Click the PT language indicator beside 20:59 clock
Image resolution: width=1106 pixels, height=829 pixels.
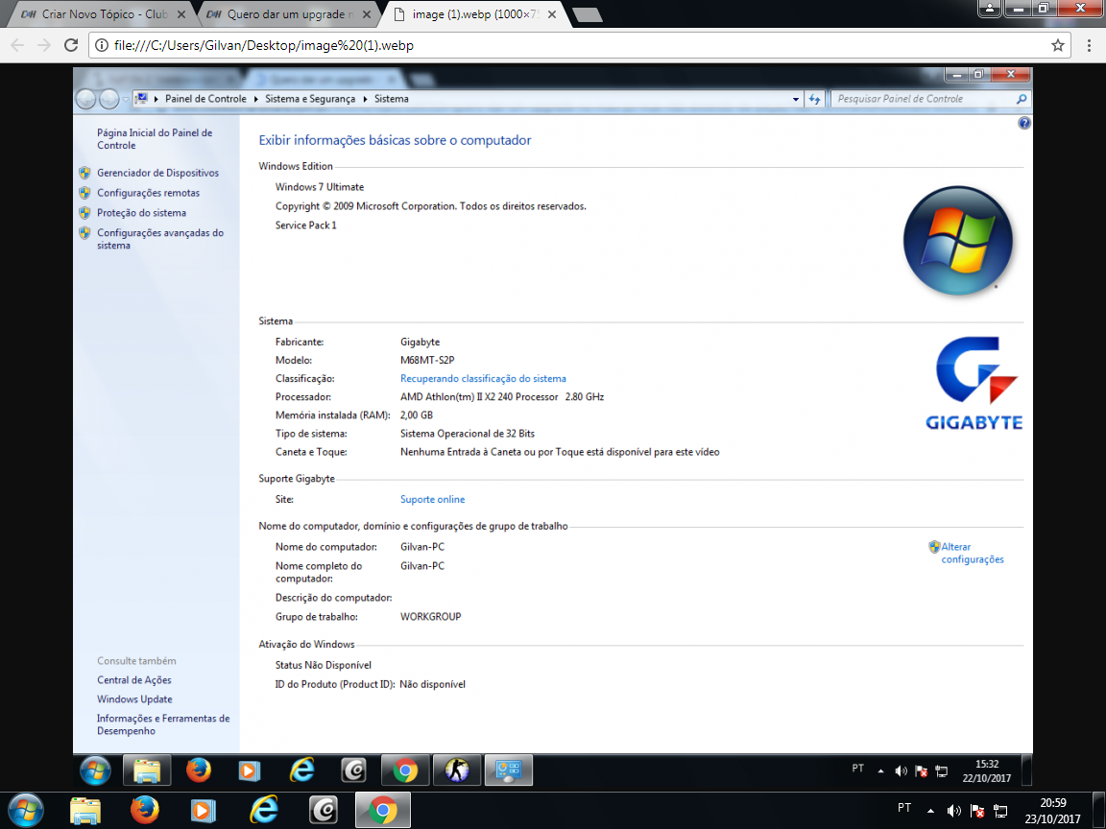904,808
